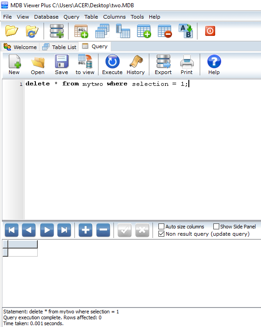Click the add table toolbar icon
Screen dimensions: 261x327
tap(144, 31)
